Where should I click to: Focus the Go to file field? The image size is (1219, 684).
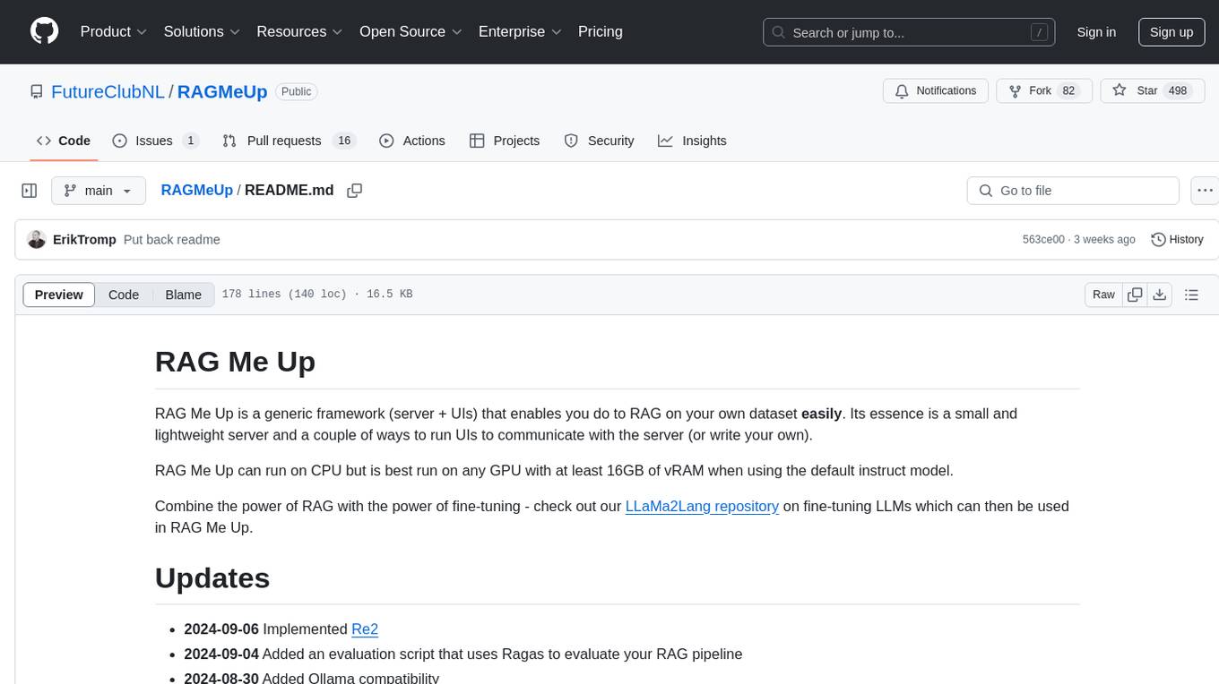click(x=1073, y=191)
